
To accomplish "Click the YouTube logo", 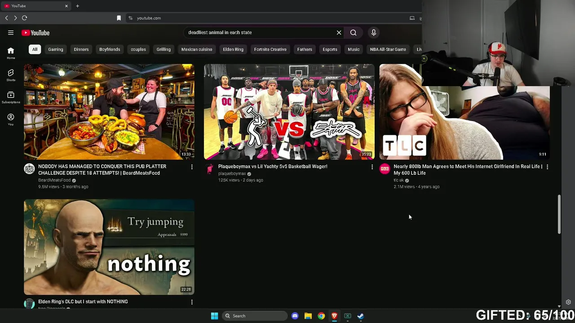I will pyautogui.click(x=35, y=33).
